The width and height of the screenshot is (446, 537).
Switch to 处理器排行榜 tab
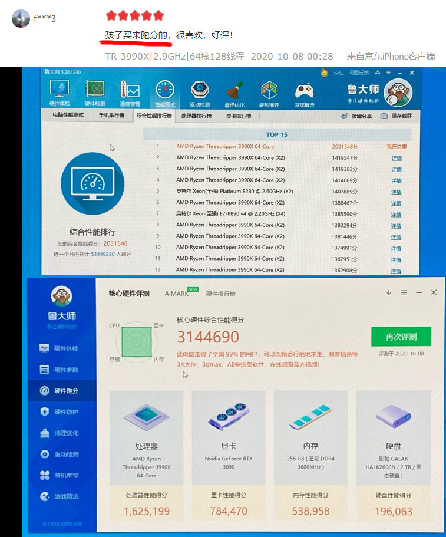click(x=196, y=116)
